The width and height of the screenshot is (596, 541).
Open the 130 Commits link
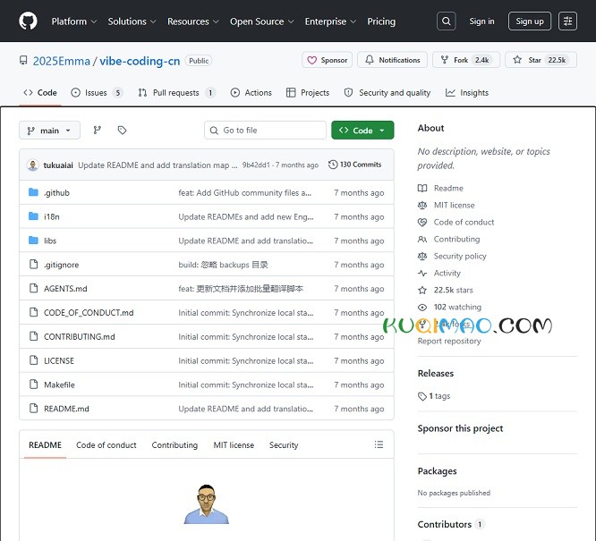tap(354, 165)
